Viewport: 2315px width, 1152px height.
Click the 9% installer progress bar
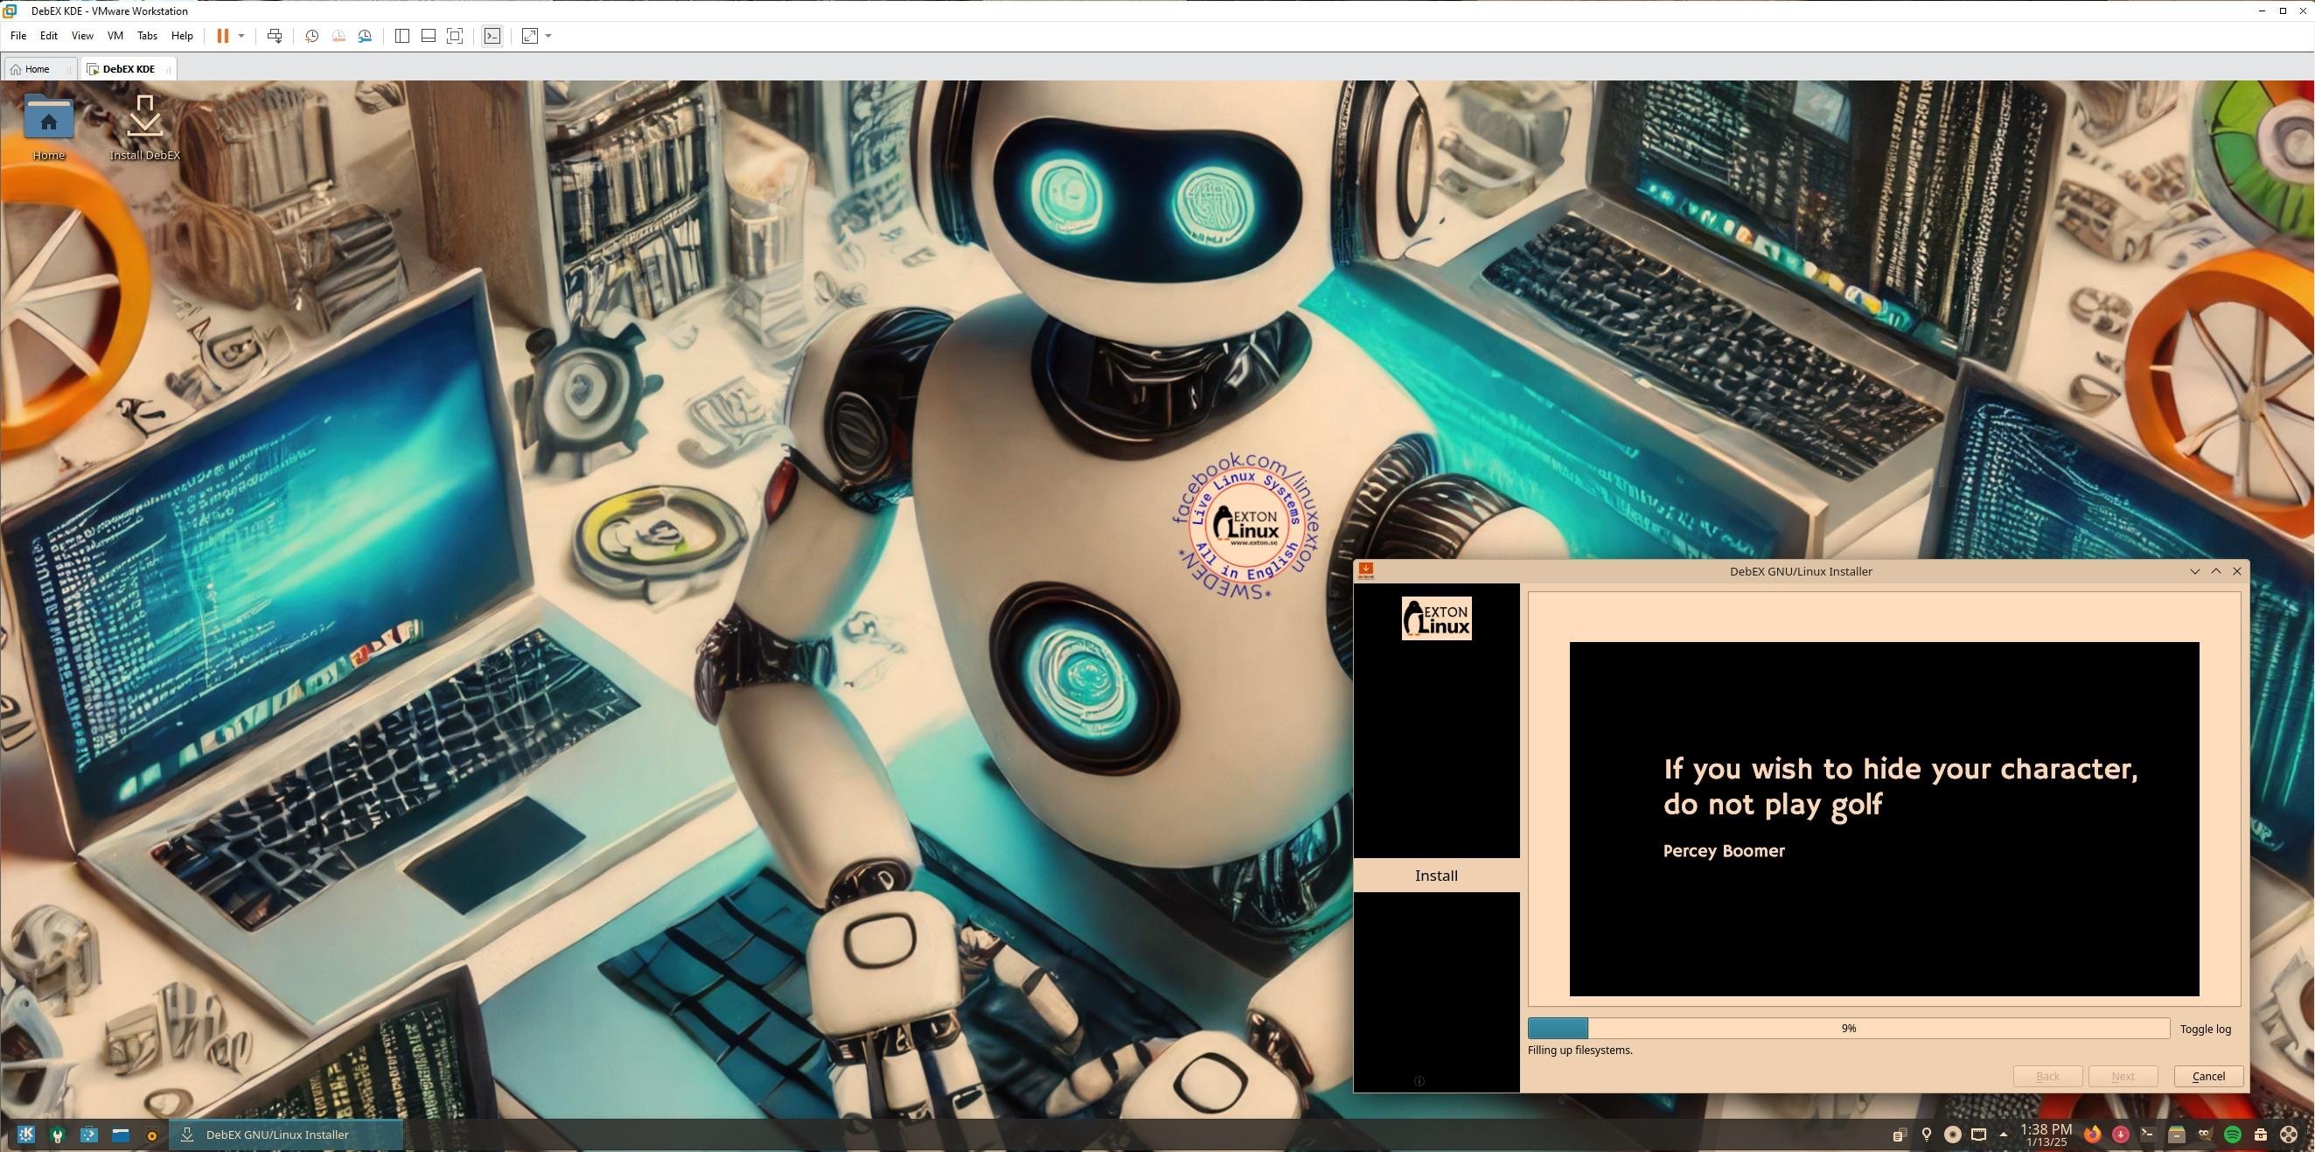pyautogui.click(x=1849, y=1028)
